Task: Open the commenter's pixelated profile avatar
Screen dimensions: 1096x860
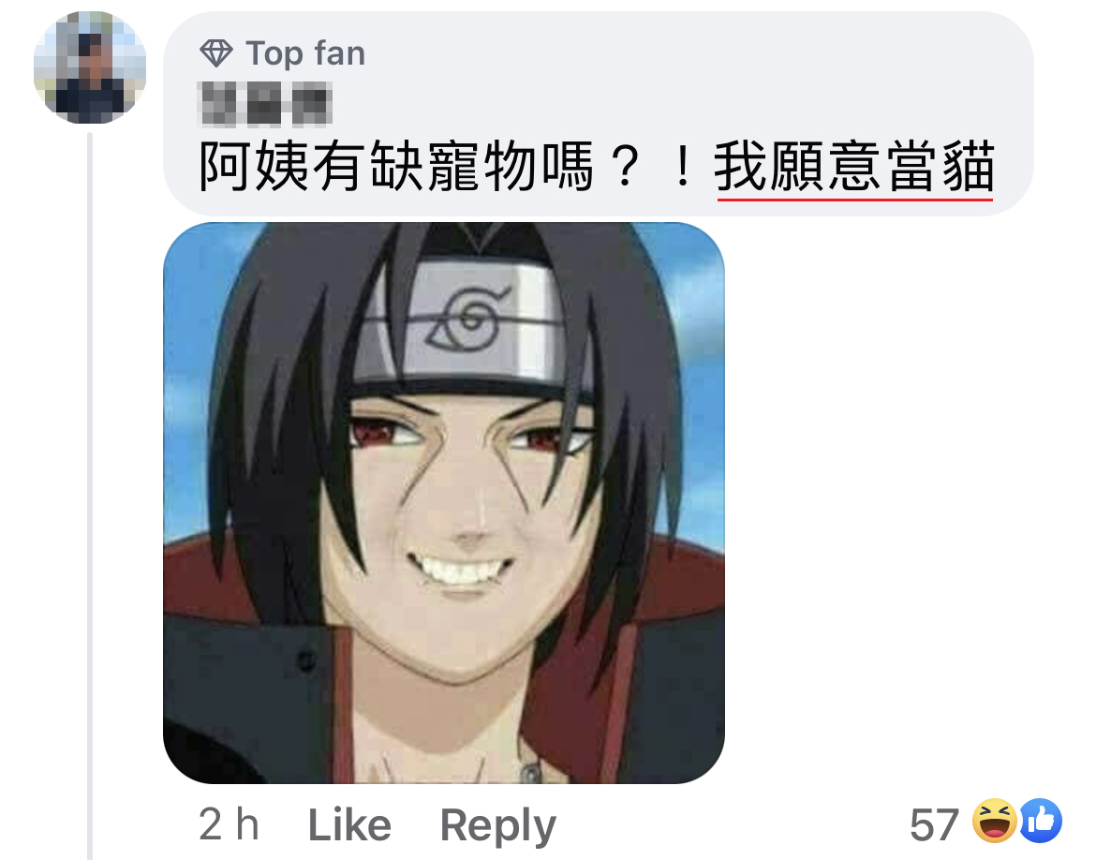Action: pos(90,67)
